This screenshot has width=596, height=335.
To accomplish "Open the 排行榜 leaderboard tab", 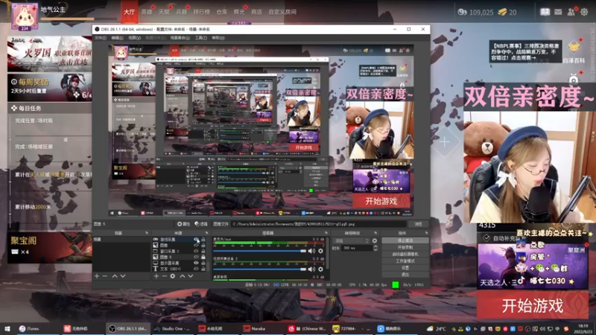I will point(201,12).
